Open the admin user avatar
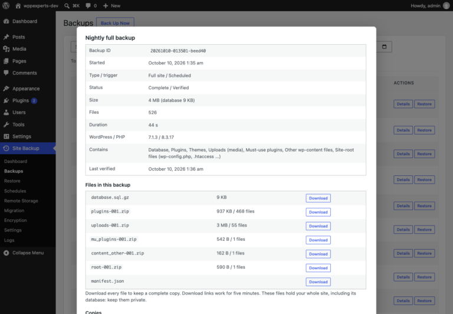Screen dimensions: 453x314 (x=447, y=5)
